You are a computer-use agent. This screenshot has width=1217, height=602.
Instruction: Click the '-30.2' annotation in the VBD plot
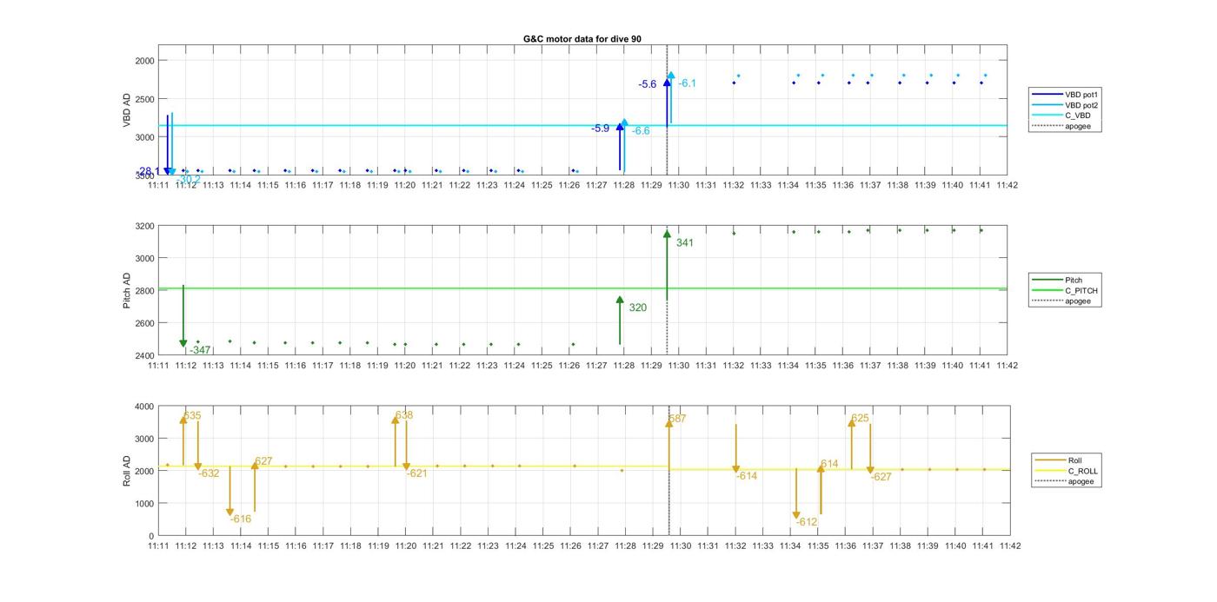pos(189,180)
